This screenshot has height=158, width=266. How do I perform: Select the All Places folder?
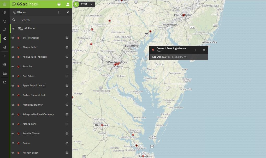(x=41, y=28)
